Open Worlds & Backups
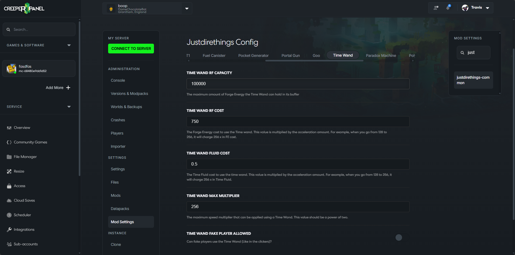 click(x=126, y=107)
